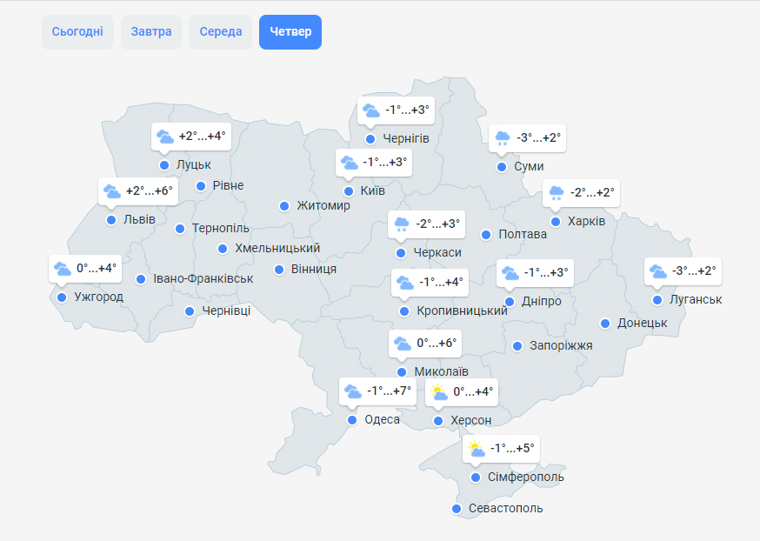Image resolution: width=760 pixels, height=541 pixels.
Task: Click the cloudy icon above Чернігів
Action: [x=371, y=110]
